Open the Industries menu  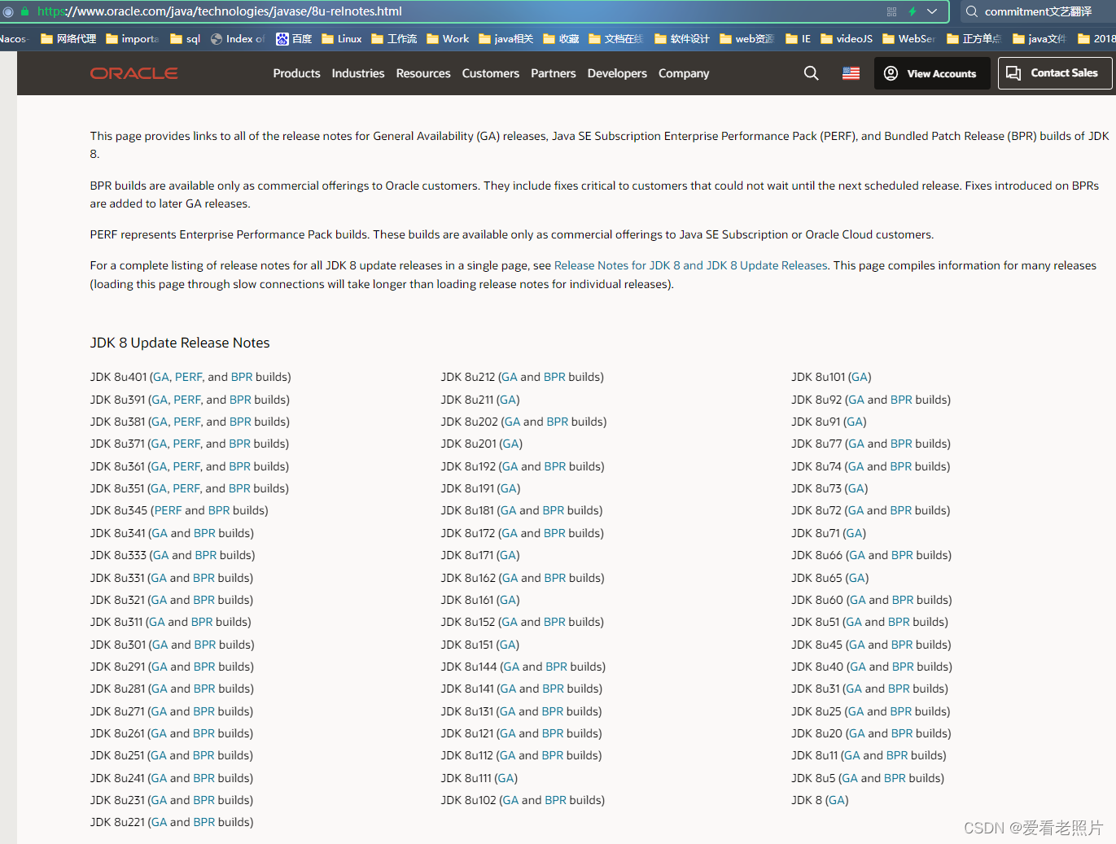[x=358, y=73]
